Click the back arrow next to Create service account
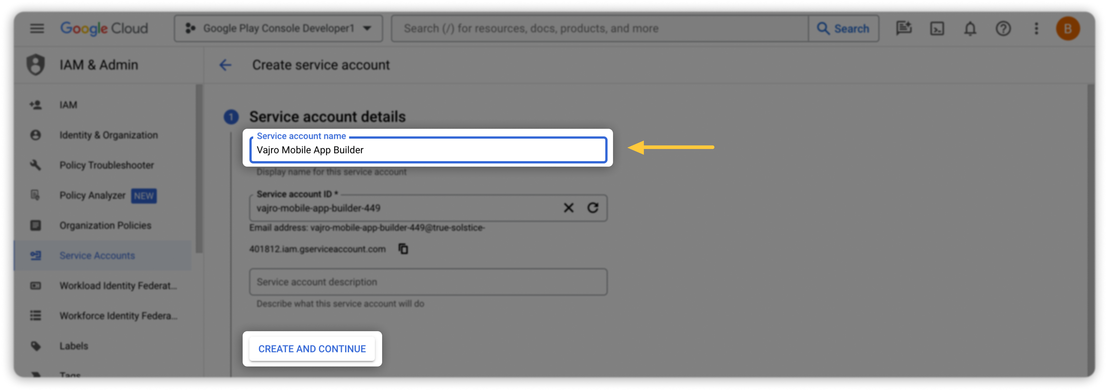 pyautogui.click(x=225, y=65)
